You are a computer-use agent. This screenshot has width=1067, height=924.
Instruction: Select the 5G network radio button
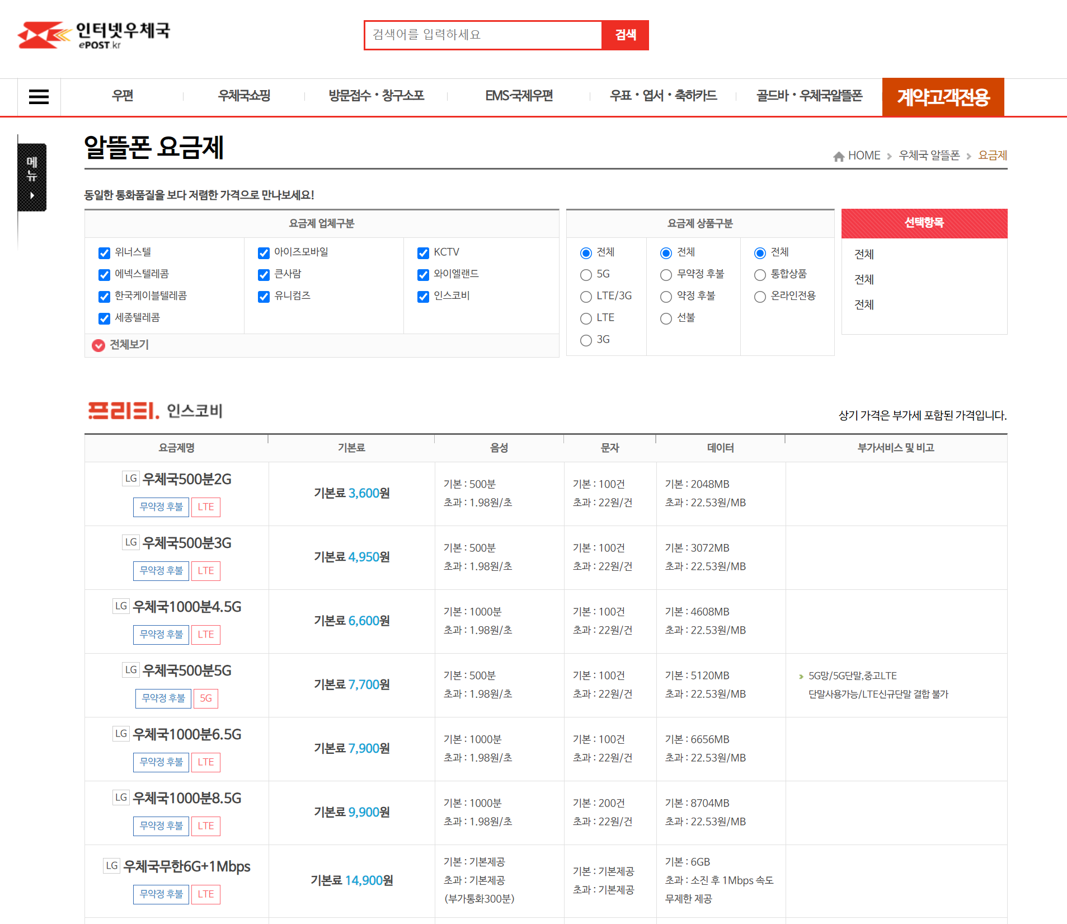(586, 274)
